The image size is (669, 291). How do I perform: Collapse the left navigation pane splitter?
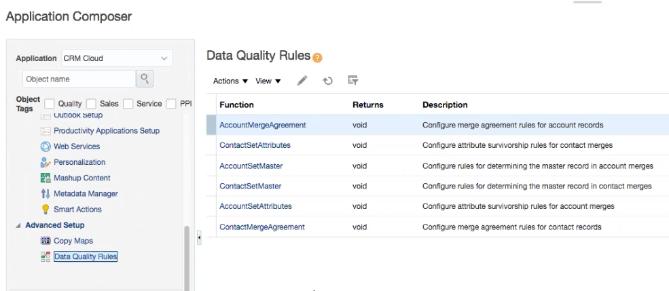tap(200, 238)
